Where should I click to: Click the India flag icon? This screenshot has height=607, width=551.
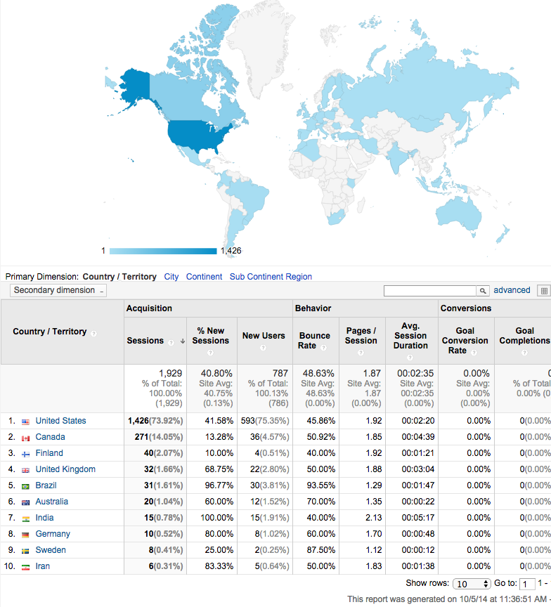25,519
